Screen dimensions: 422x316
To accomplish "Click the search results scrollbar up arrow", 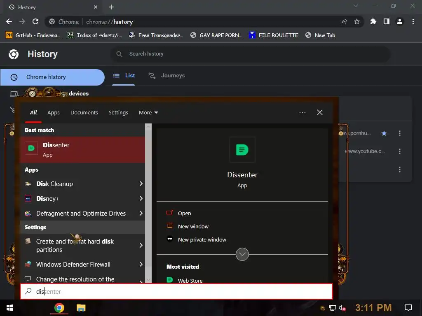I will tap(148, 127).
